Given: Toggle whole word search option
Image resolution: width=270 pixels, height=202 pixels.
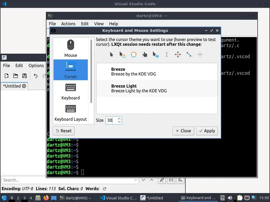Looking at the screenshot, I should click(171, 180).
